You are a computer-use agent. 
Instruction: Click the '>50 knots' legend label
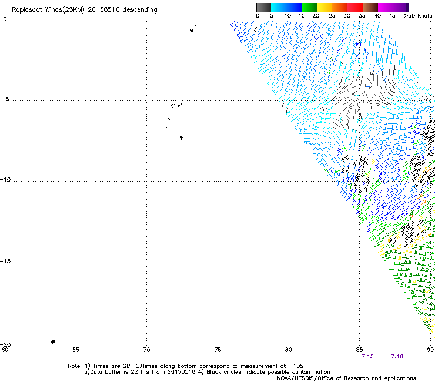coord(418,16)
